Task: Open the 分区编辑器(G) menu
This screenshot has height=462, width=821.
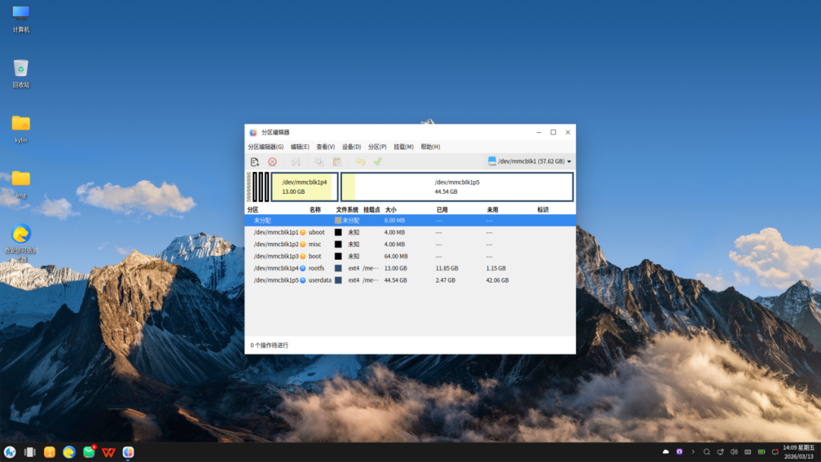Action: tap(266, 147)
